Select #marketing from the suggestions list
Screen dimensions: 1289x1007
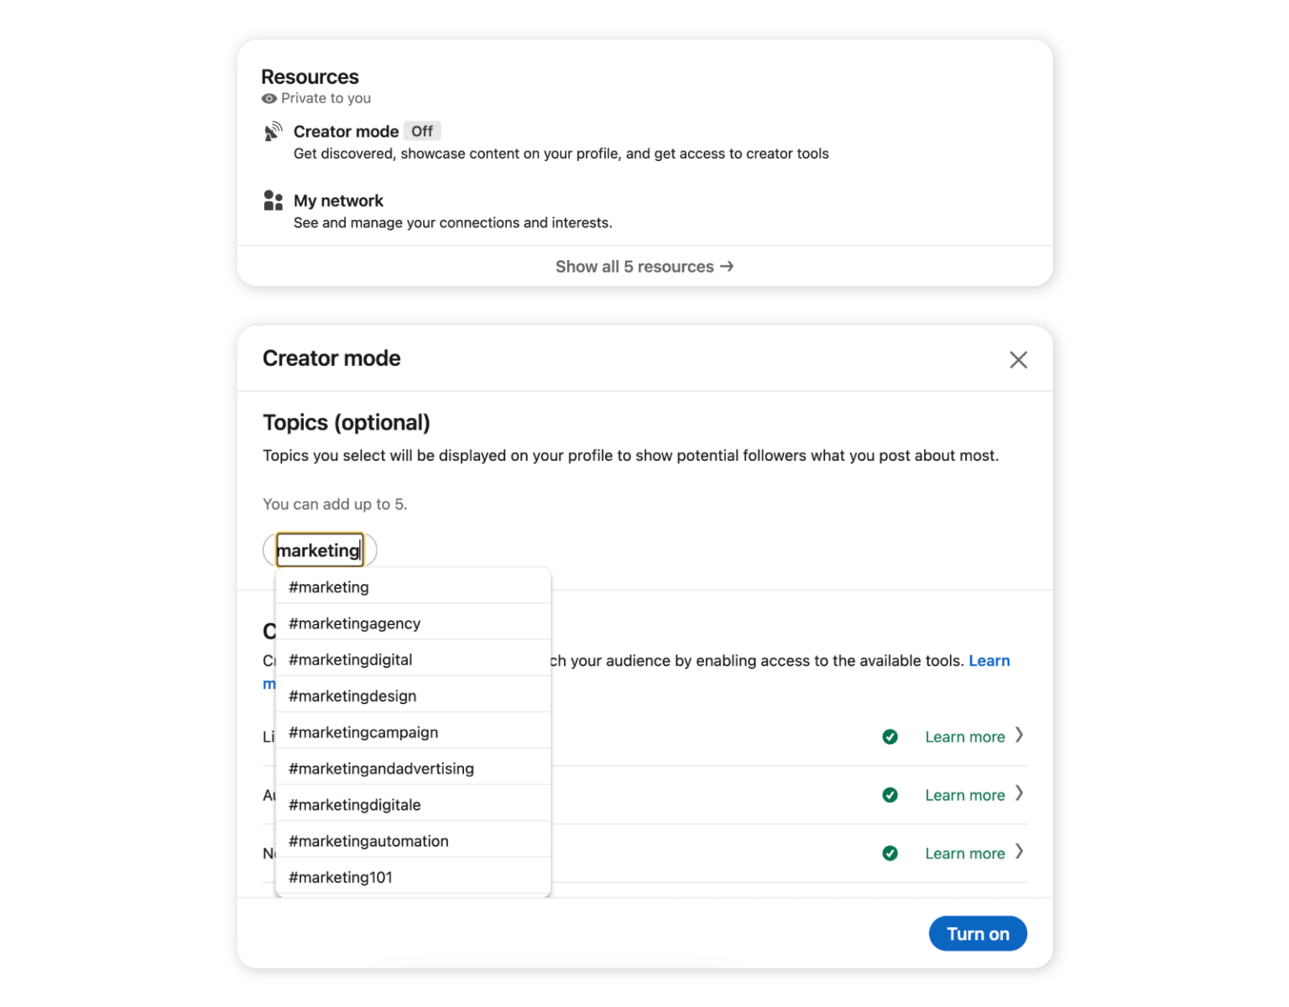pyautogui.click(x=328, y=587)
